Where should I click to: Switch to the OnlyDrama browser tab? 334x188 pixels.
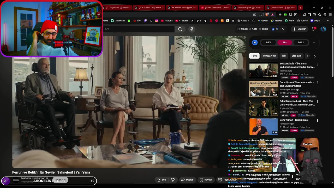[117, 8]
